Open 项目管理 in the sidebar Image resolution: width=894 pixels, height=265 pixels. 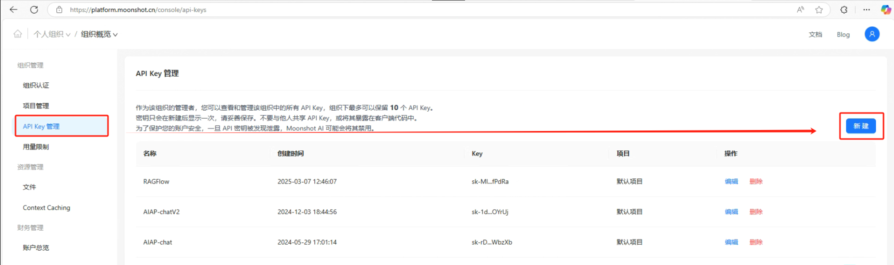[x=36, y=106]
